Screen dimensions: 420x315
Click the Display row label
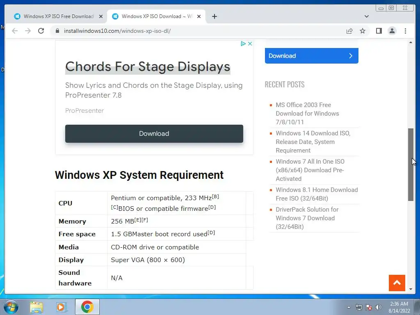coord(71,260)
